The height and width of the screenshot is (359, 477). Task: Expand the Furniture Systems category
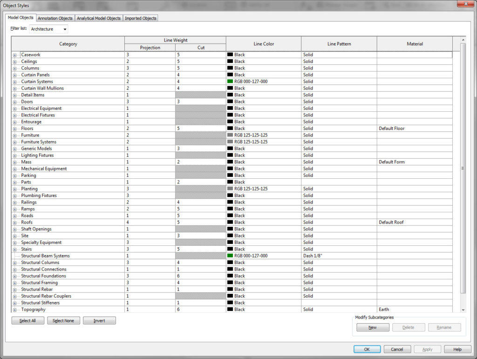click(x=14, y=142)
